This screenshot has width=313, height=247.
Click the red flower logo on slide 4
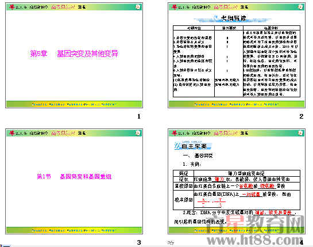tap(175, 133)
